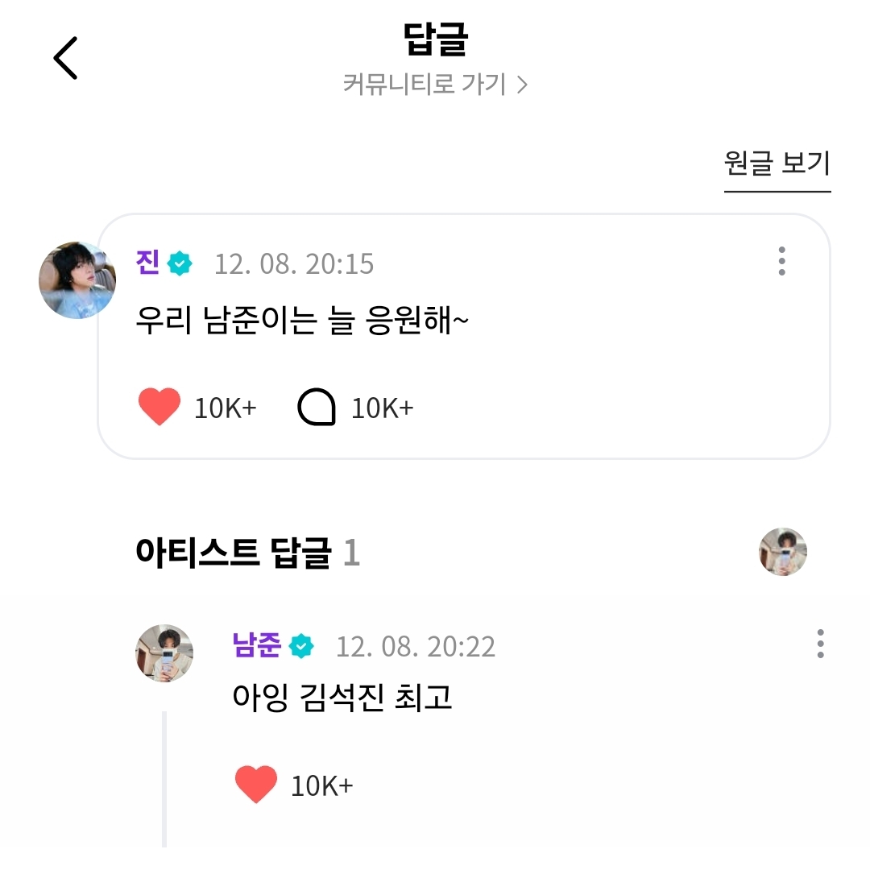Viewport: 870px width, 870px height.
Task: Open the more options menu on 진's post
Action: point(781,261)
